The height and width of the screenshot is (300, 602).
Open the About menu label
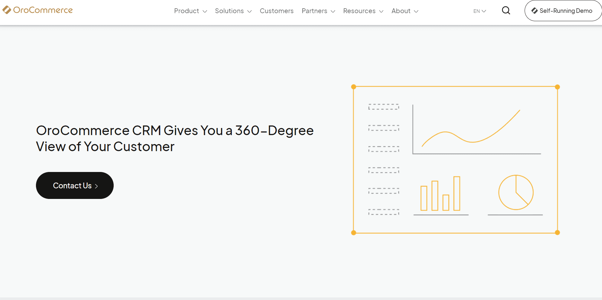point(401,11)
